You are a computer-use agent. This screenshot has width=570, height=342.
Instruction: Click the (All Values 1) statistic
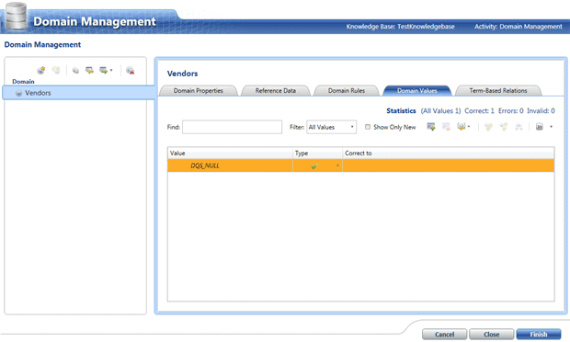click(x=440, y=111)
